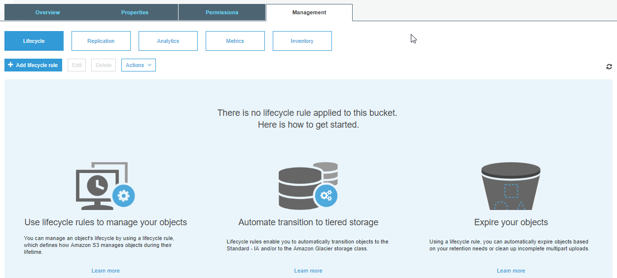Open Learn more under lifecycle rules
The image size is (617, 278).
[106, 271]
